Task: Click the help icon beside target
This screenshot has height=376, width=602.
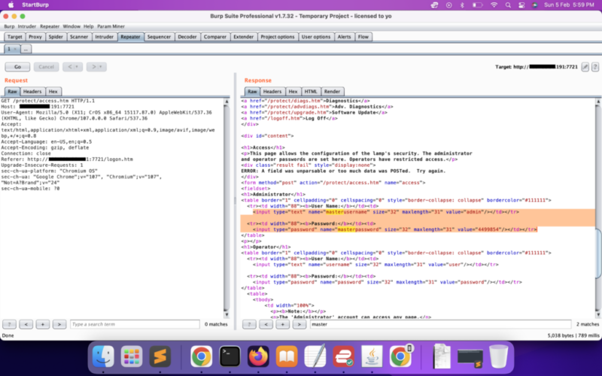Action: tap(595, 67)
